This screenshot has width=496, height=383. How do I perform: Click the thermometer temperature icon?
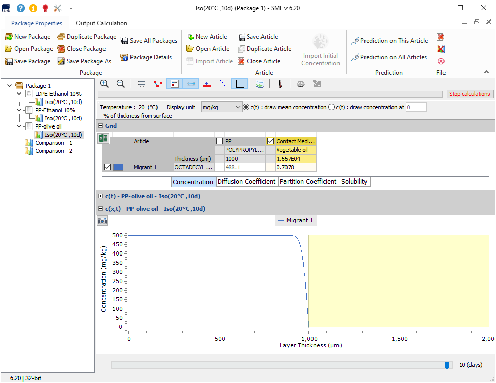280,84
